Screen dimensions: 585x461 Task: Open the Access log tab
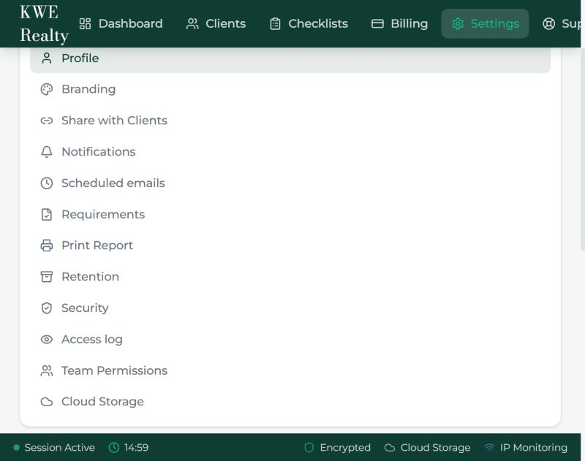[290, 340]
